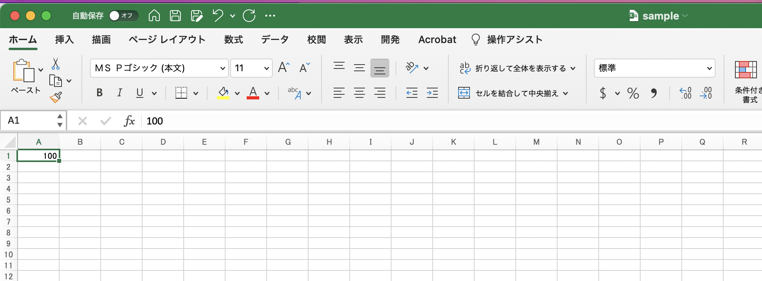
Task: Open the font name dropdown
Action: (222, 68)
